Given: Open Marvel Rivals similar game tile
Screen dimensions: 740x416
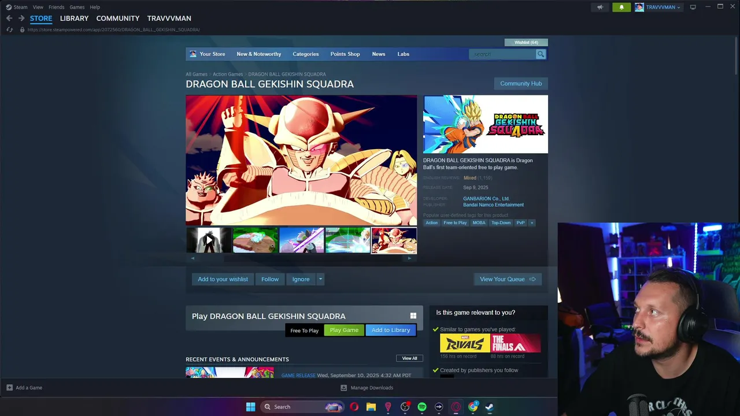Looking at the screenshot, I should 465,343.
